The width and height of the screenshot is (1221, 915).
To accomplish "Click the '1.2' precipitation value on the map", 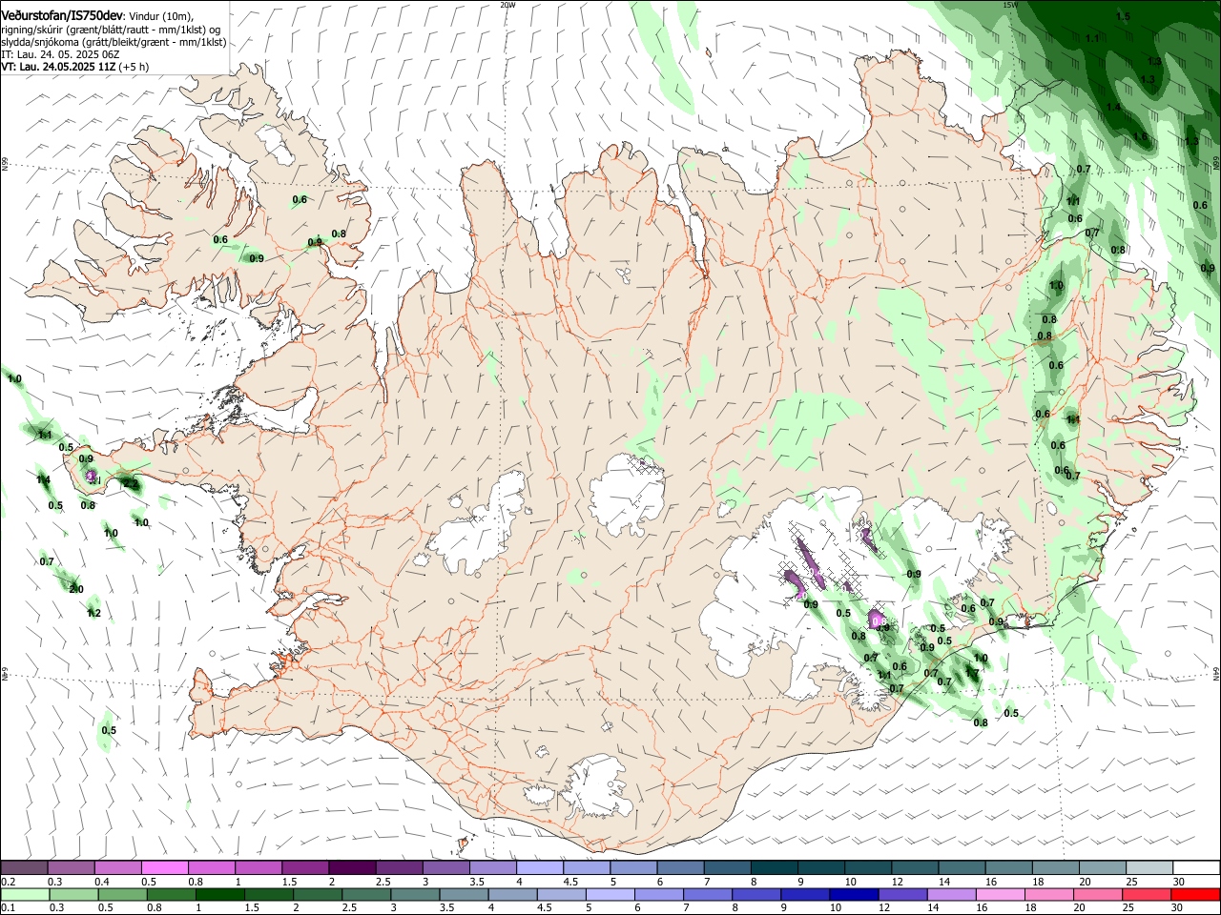I will click(93, 613).
